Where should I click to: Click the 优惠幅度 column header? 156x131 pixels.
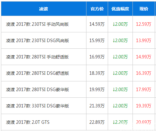pyautogui.click(x=120, y=9)
